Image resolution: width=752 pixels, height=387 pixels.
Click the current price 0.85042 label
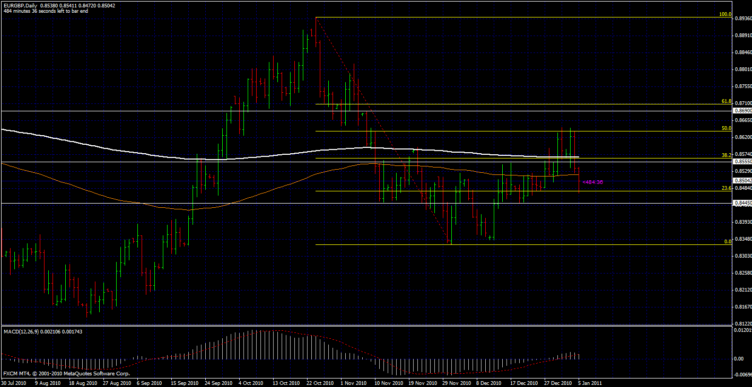coord(742,180)
